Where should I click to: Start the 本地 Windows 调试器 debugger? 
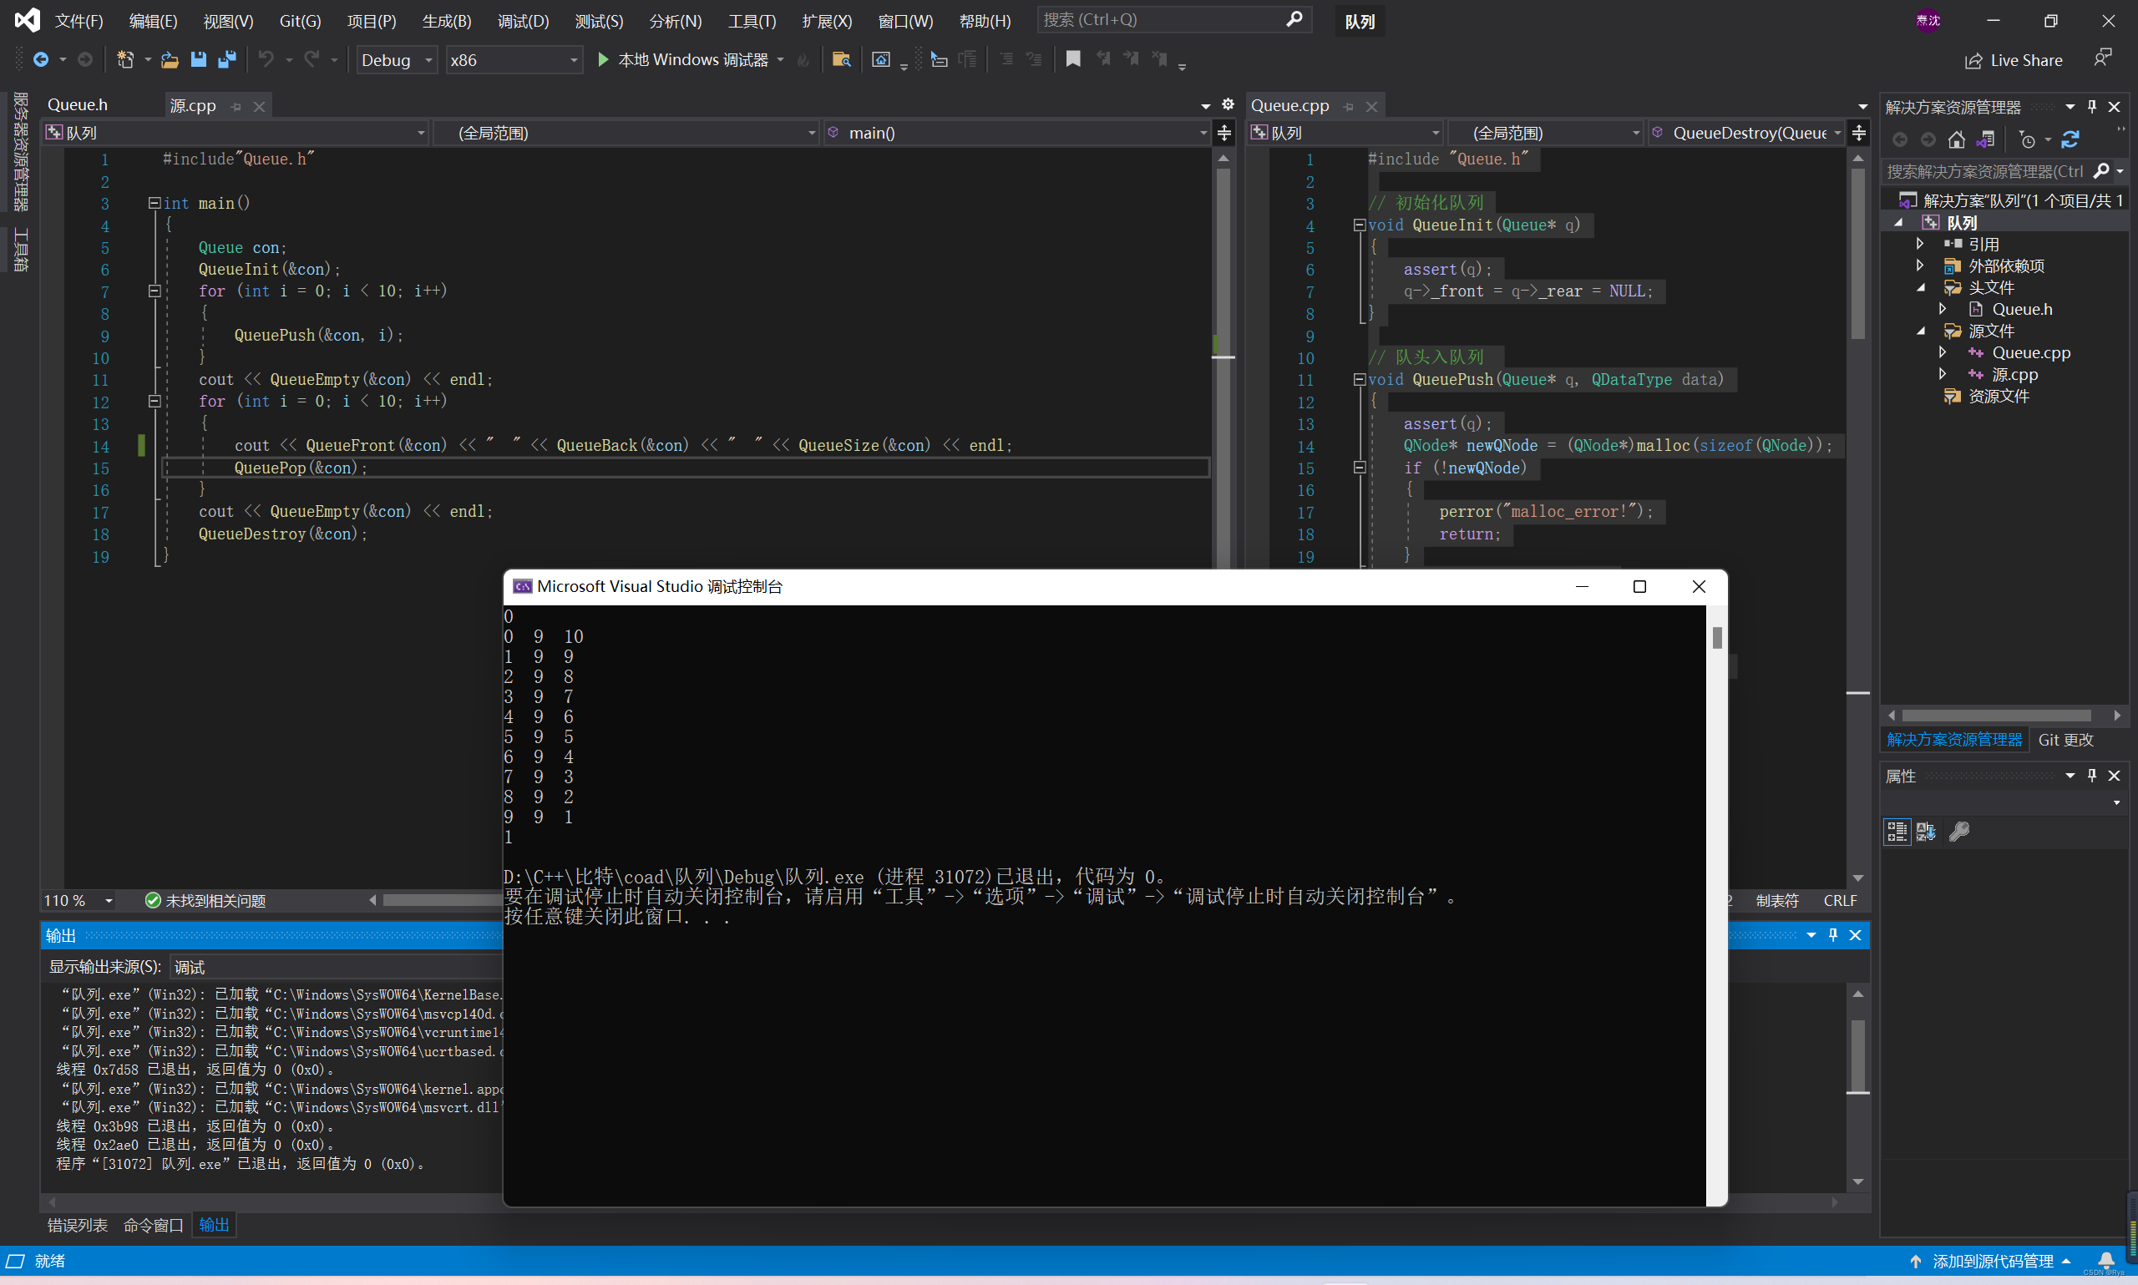[x=684, y=60]
